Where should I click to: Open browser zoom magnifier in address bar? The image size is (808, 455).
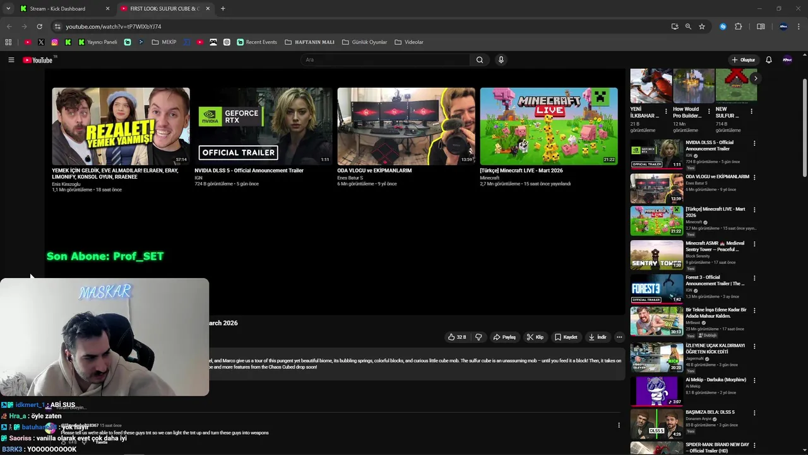click(x=688, y=27)
